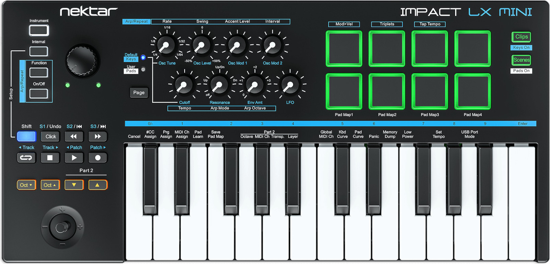The height and width of the screenshot is (264, 550).
Task: Toggle the Internal mode button
Action: [39, 52]
